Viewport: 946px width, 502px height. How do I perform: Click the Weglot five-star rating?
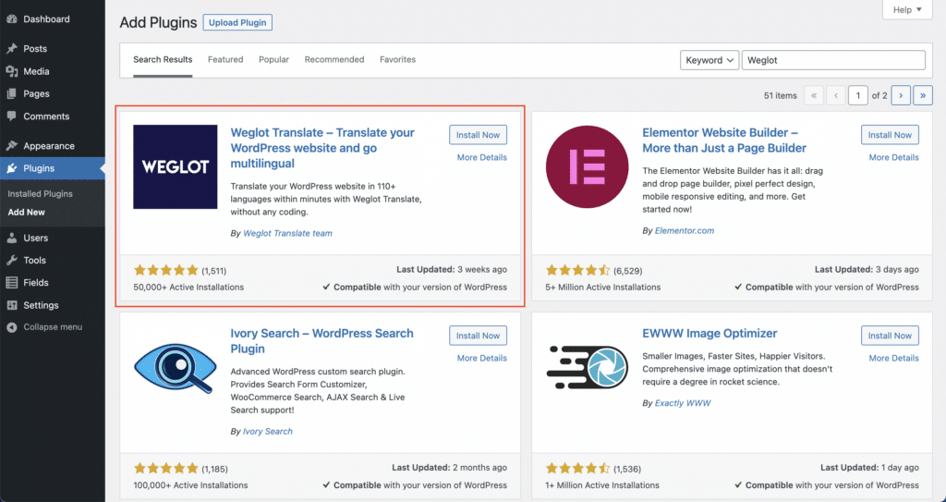[166, 270]
